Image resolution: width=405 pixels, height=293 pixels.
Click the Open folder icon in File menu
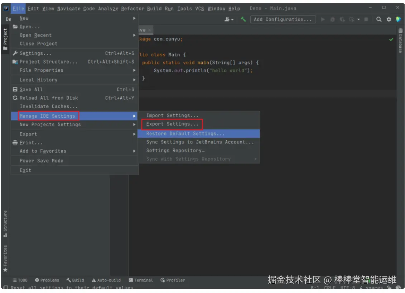tap(15, 27)
